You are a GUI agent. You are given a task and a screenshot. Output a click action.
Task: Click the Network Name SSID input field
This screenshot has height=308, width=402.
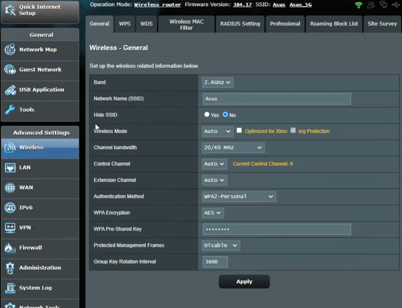tap(277, 99)
